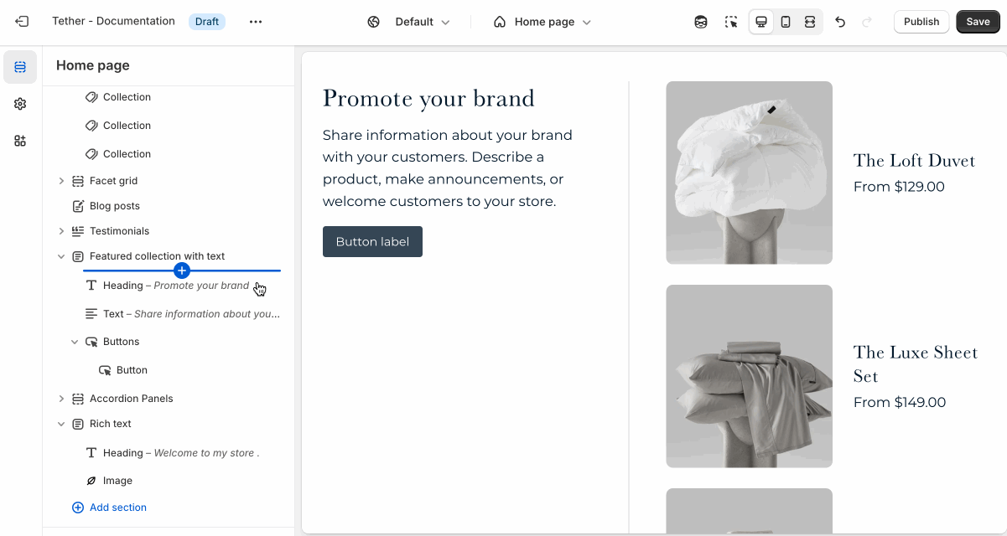Click the From $129.00 price text
1007x536 pixels.
(899, 187)
